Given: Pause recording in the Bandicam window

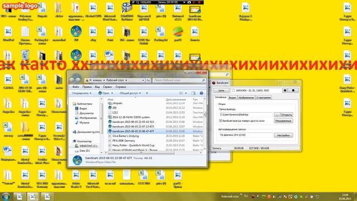Looking at the screenshot, I should click(285, 90).
